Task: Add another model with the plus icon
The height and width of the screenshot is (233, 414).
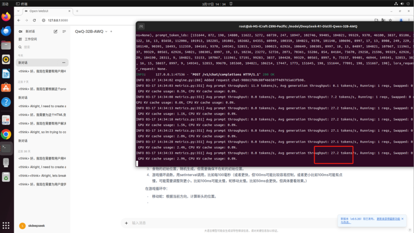Action: click(111, 31)
